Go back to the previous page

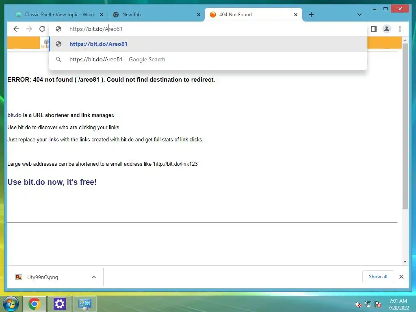pyautogui.click(x=16, y=29)
